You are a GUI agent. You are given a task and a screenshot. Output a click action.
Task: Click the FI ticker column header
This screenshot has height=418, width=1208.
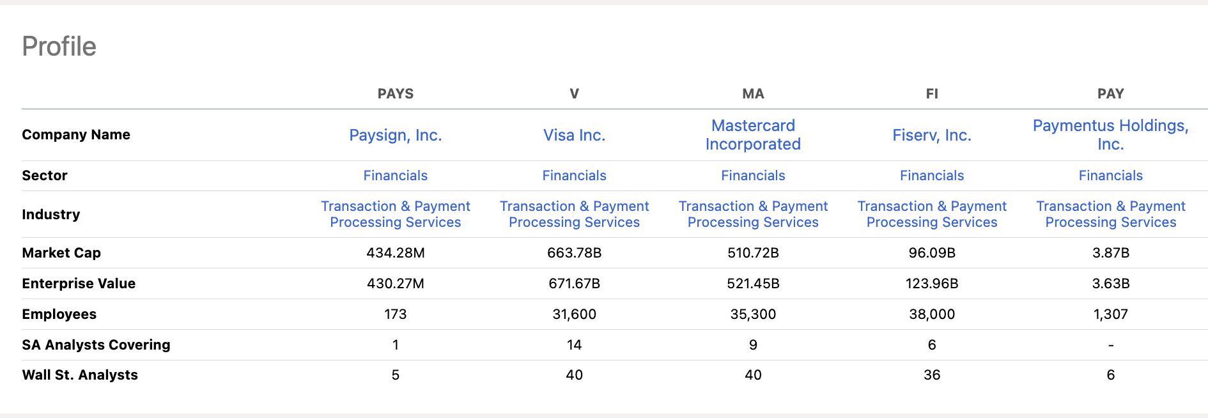pos(931,93)
